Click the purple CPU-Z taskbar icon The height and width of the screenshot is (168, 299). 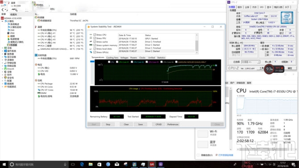[x=161, y=164]
